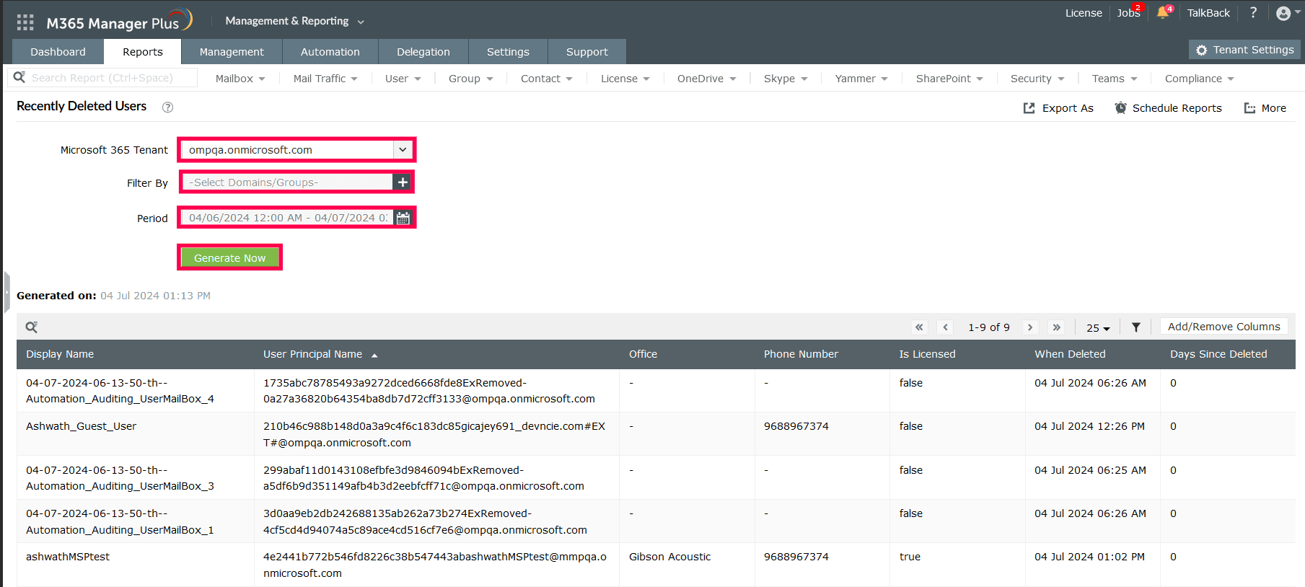Click ascending sort arrow on User Principal Name
The height and width of the screenshot is (587, 1305).
click(x=374, y=355)
